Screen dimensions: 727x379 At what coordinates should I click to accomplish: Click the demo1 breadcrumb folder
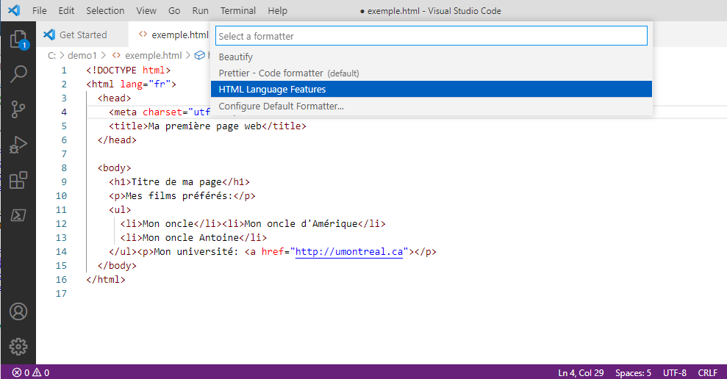[x=82, y=55]
